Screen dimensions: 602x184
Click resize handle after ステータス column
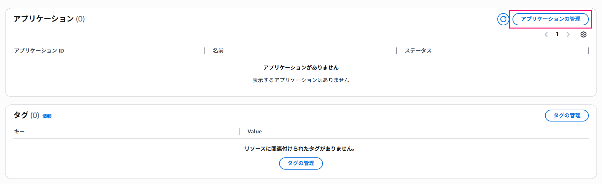pyautogui.click(x=588, y=51)
